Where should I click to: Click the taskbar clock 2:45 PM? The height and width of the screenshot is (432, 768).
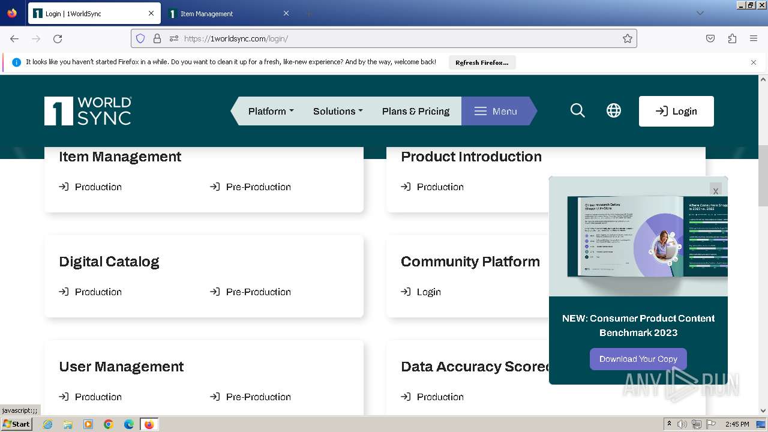click(x=737, y=424)
